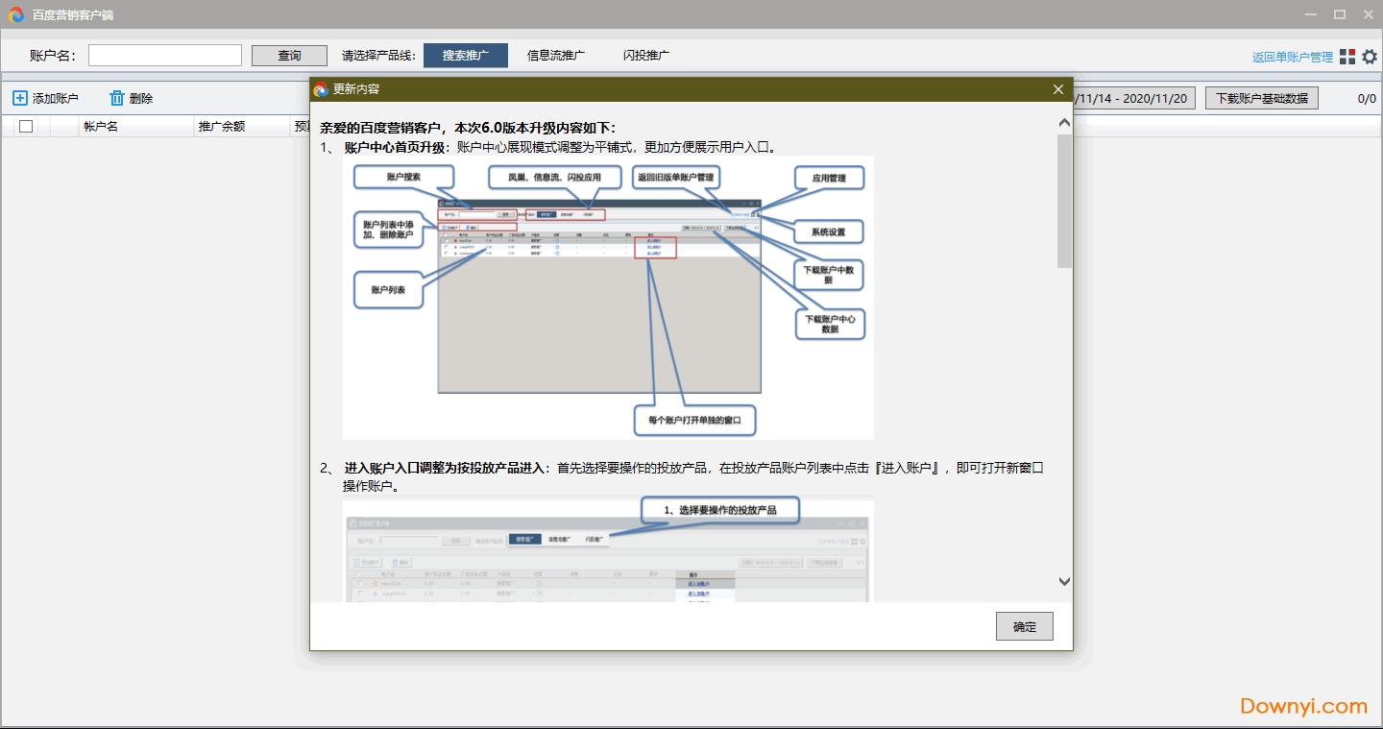This screenshot has width=1383, height=729.
Task: Click the 查询 search button
Action: tap(289, 56)
